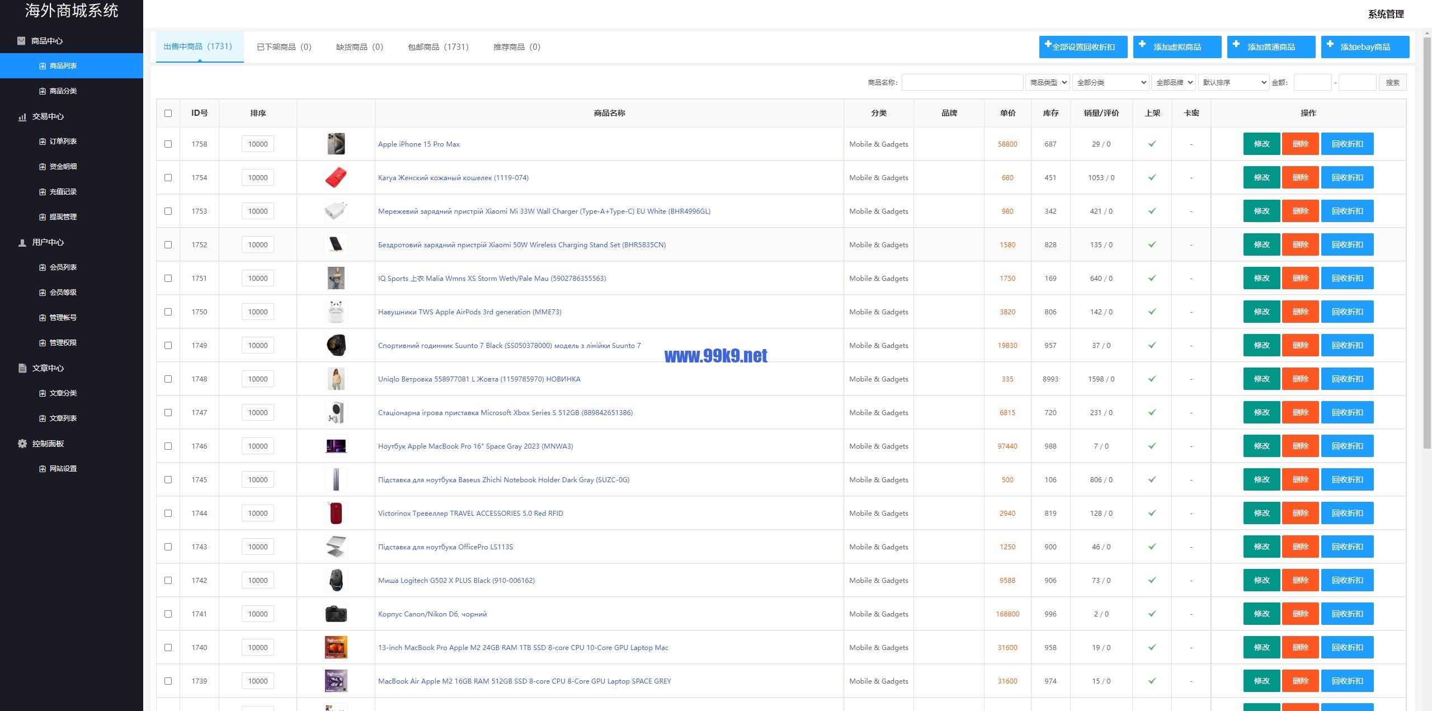
Task: Select checkbox for Suunto 7 Black row
Action: pos(168,345)
